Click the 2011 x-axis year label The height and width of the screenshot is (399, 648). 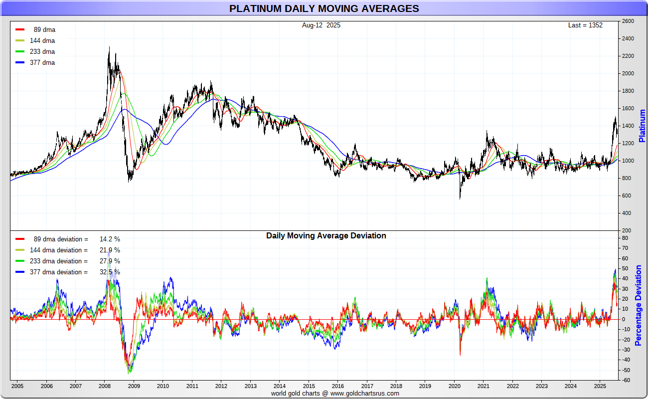click(192, 386)
